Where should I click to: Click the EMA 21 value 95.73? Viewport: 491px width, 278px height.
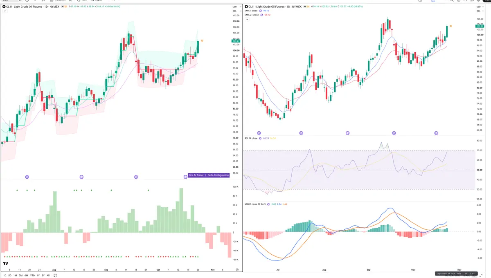(267, 15)
